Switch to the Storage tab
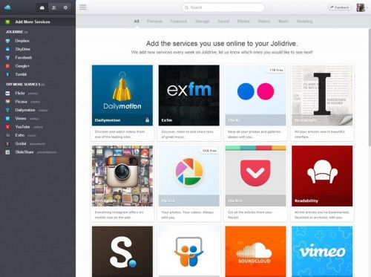The height and width of the screenshot is (277, 371). pyautogui.click(x=203, y=22)
